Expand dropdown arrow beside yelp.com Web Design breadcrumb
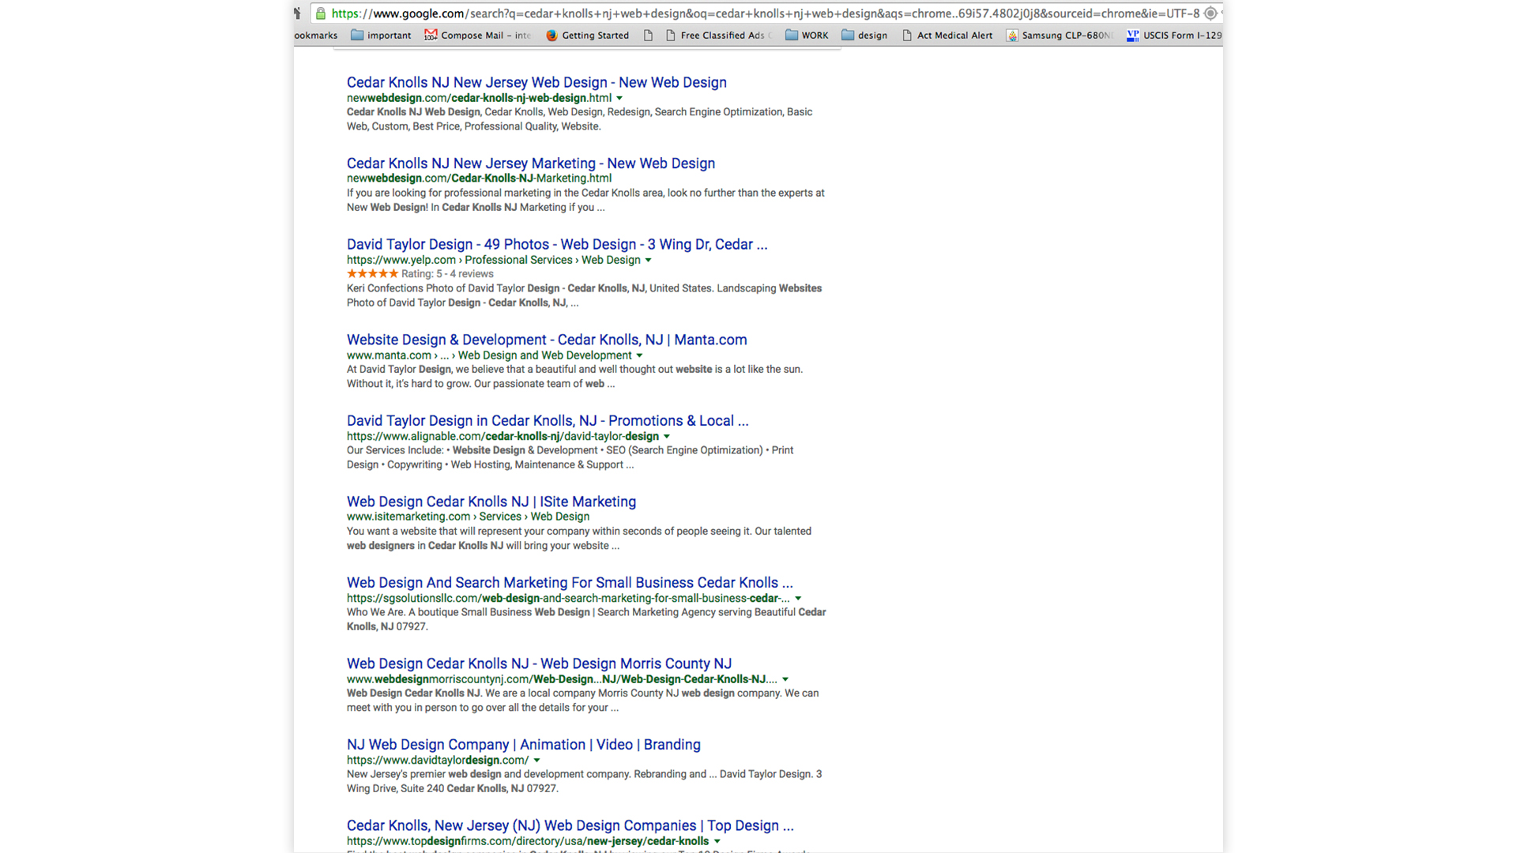 click(648, 261)
